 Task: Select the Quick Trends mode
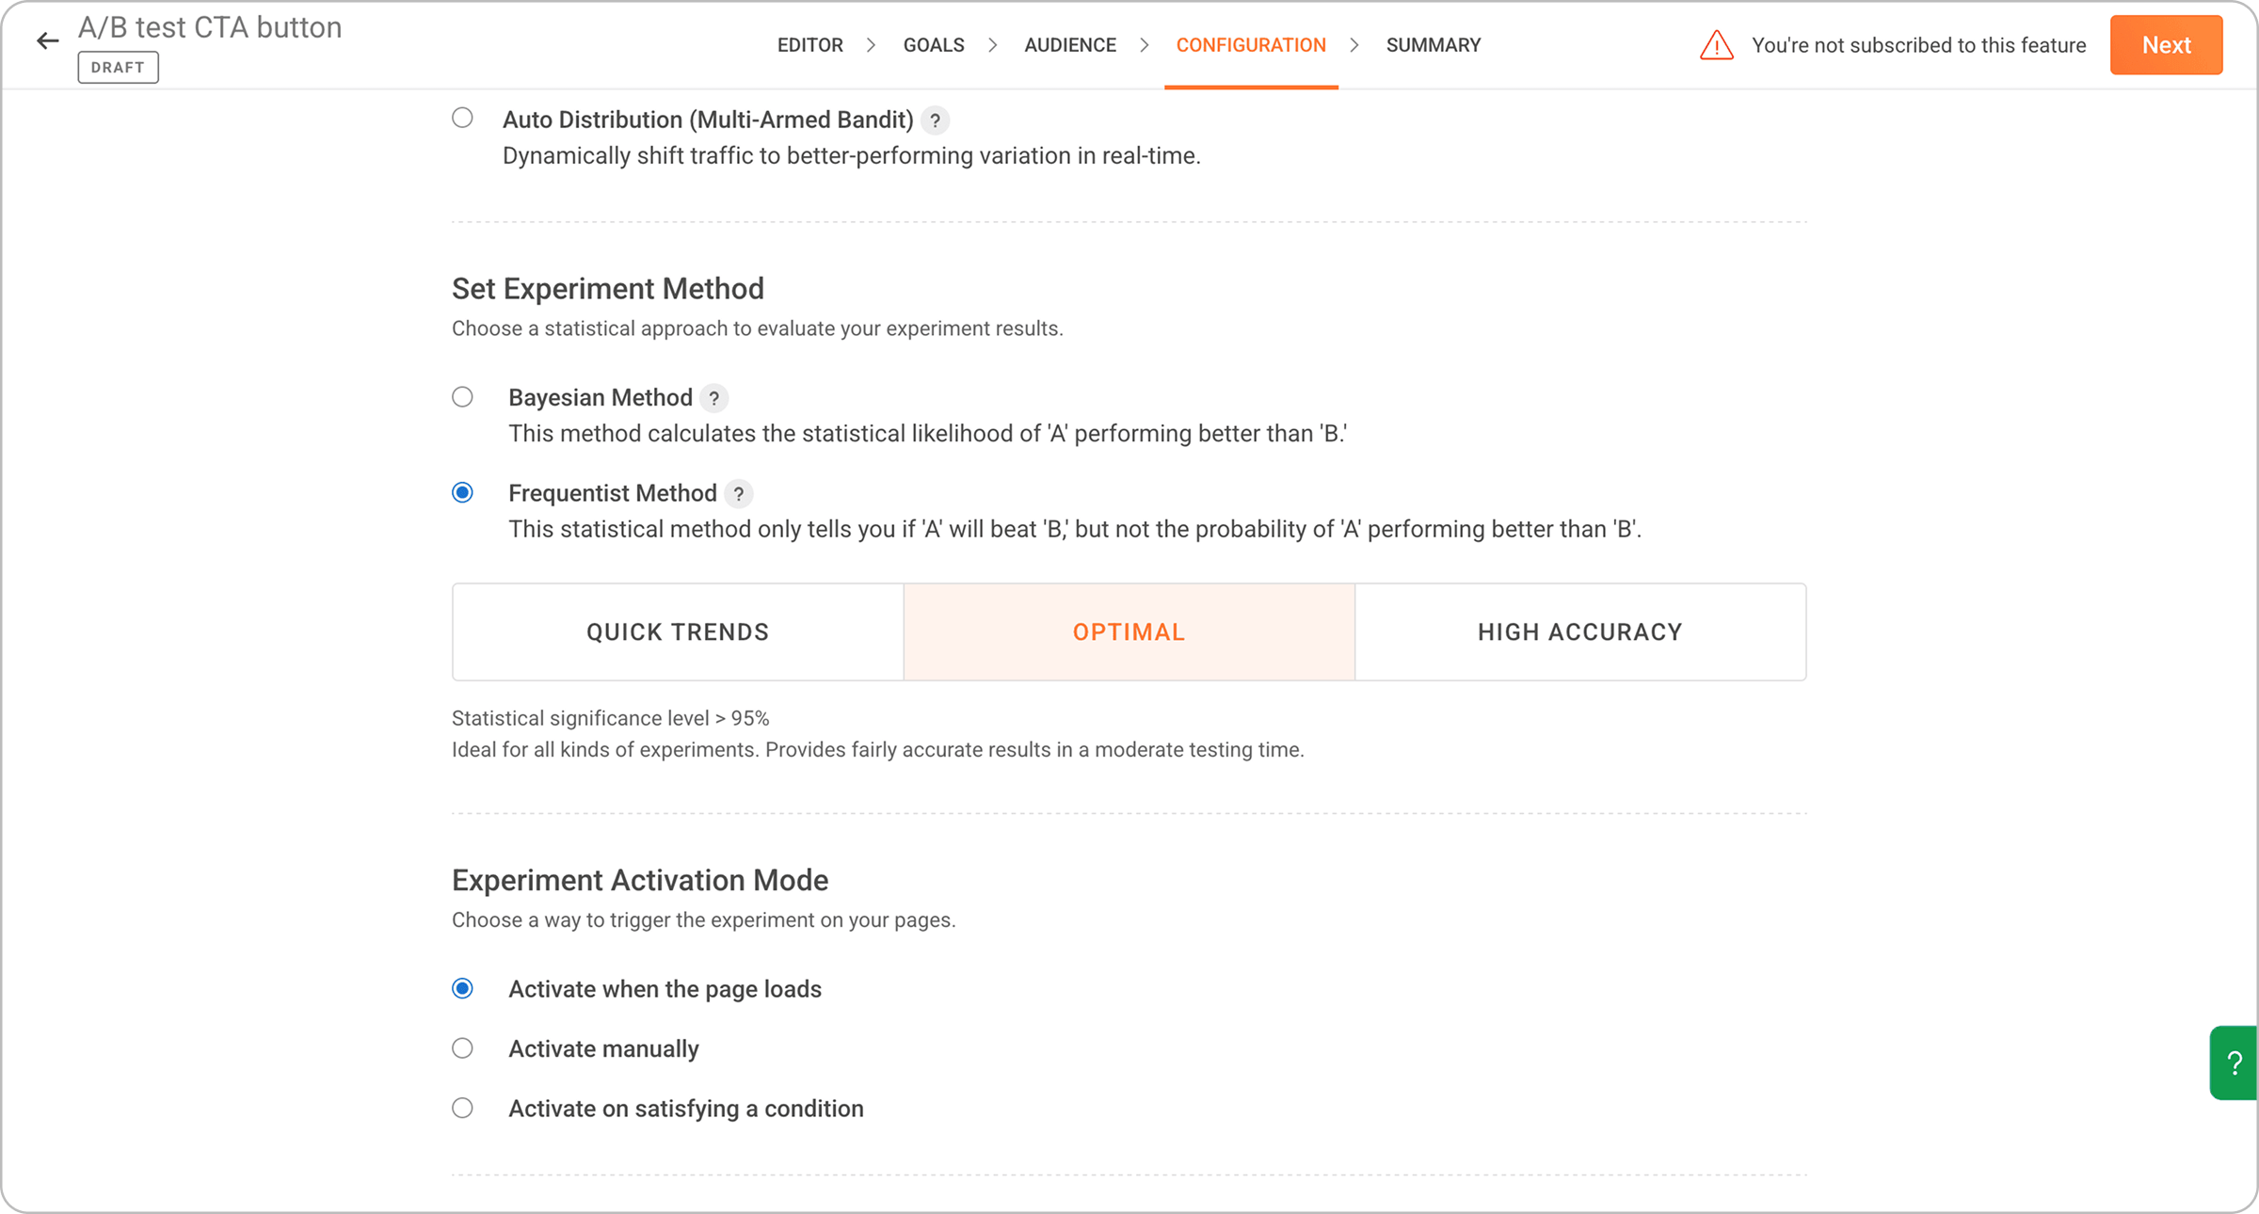coord(678,632)
